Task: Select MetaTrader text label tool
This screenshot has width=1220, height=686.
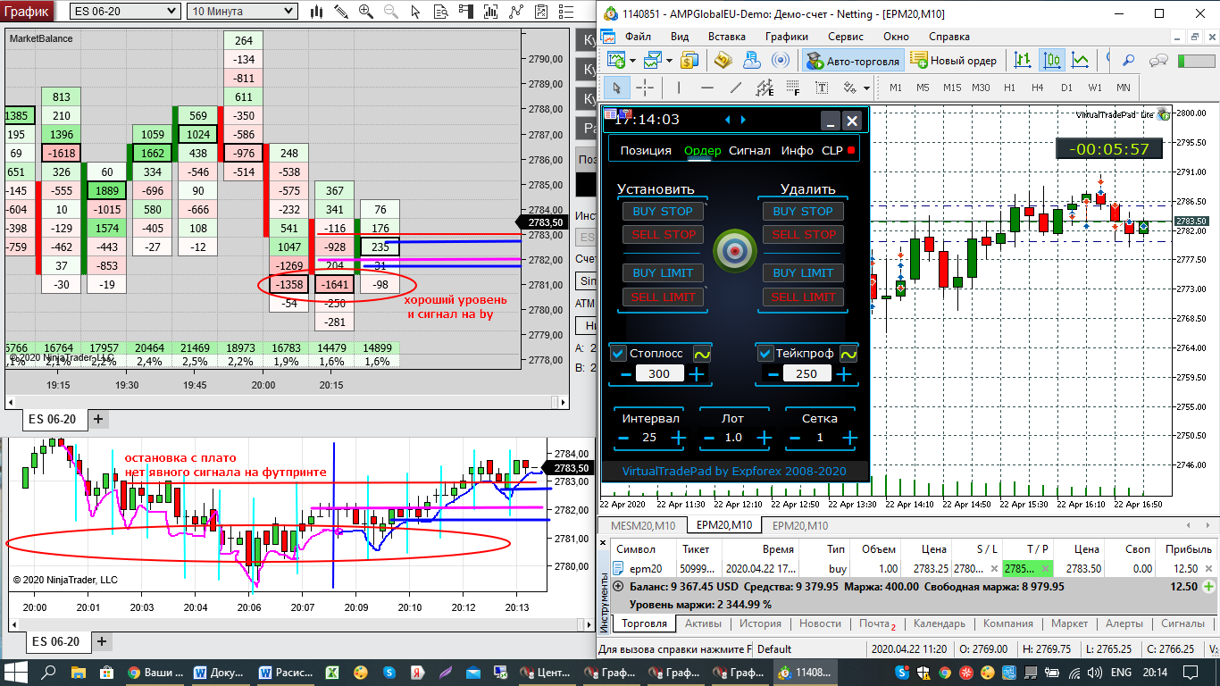Action: (x=822, y=88)
